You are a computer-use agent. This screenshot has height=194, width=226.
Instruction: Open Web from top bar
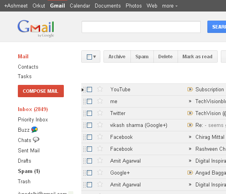[152, 6]
